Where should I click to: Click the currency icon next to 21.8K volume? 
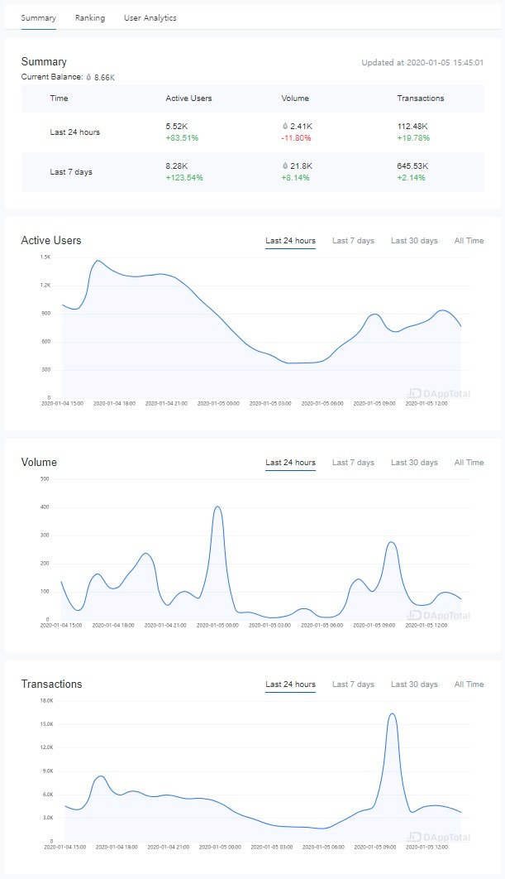(x=284, y=166)
